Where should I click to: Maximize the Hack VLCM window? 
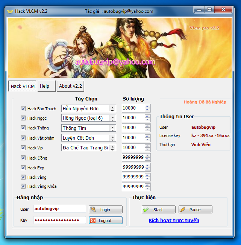(209, 10)
